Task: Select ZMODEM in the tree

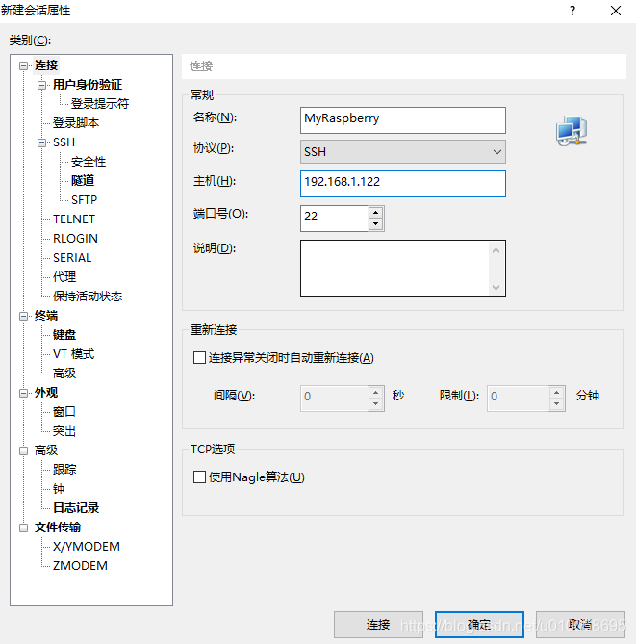Action: pos(80,566)
